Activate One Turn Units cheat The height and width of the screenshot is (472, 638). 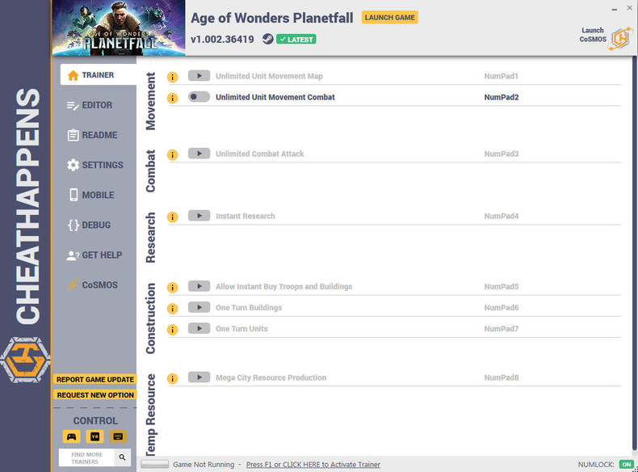tap(199, 329)
